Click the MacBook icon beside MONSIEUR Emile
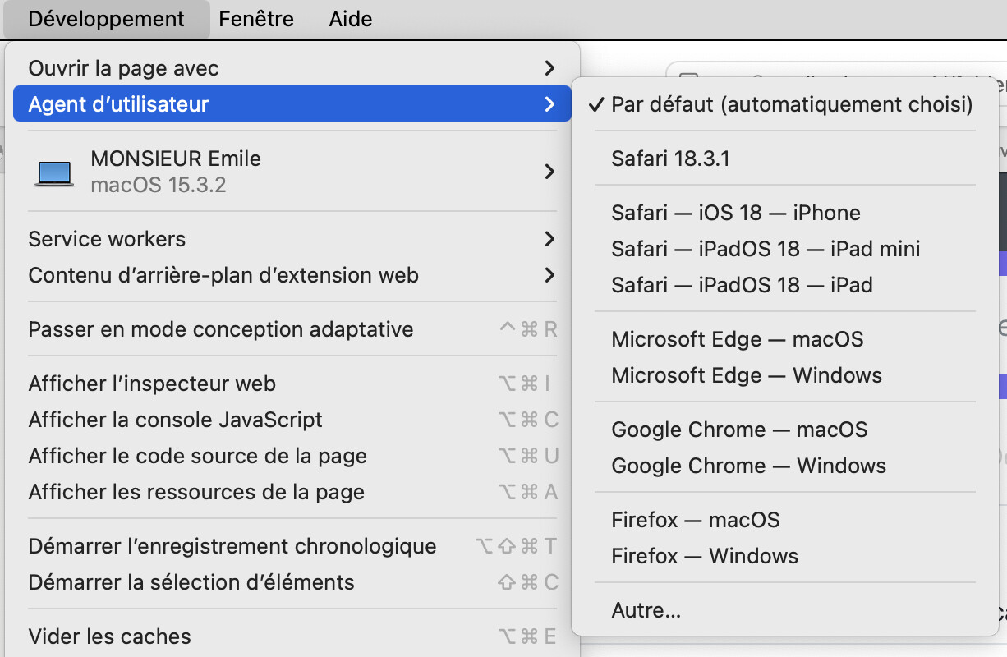The width and height of the screenshot is (1007, 657). [54, 172]
